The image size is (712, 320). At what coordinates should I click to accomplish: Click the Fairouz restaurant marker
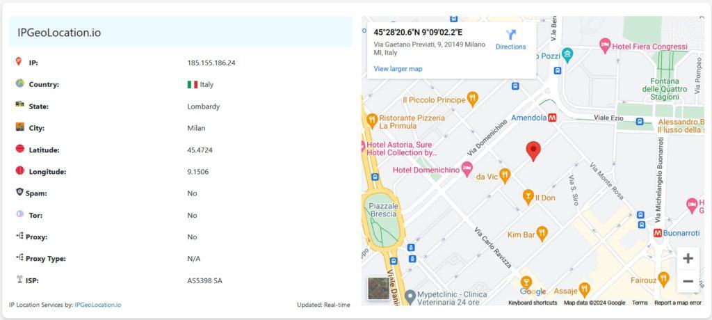point(663,280)
